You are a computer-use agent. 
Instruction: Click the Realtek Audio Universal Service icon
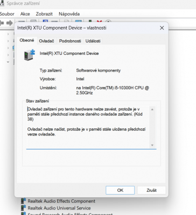point(24,208)
